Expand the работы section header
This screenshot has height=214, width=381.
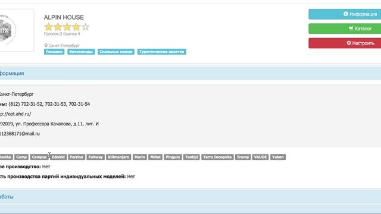click(x=190, y=197)
